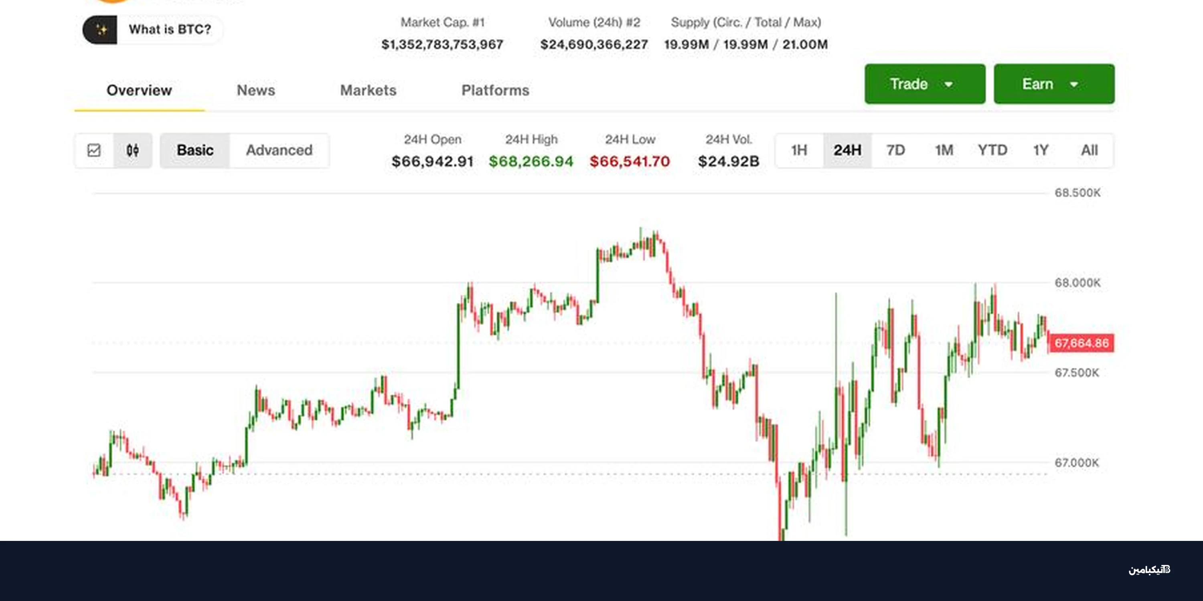This screenshot has height=601, width=1203.
Task: Enable Advanced chart mode
Action: pyautogui.click(x=279, y=150)
